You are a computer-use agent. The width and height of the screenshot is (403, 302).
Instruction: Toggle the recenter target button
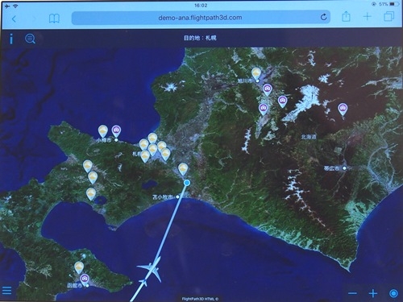pyautogui.click(x=393, y=293)
